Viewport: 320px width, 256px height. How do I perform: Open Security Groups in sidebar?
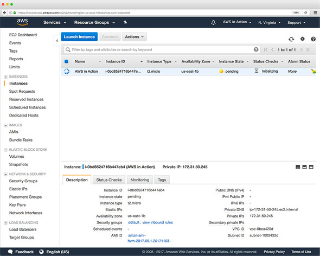pyautogui.click(x=23, y=181)
